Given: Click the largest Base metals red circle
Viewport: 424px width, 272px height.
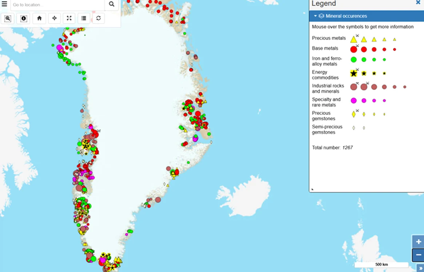Looking at the screenshot, I should tap(354, 49).
